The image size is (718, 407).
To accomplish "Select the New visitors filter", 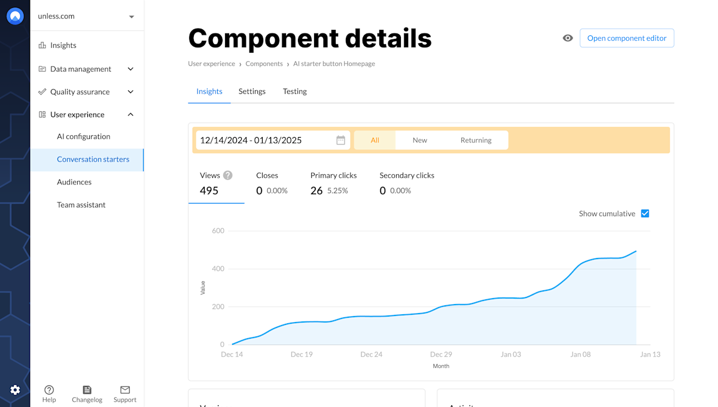I will point(420,139).
